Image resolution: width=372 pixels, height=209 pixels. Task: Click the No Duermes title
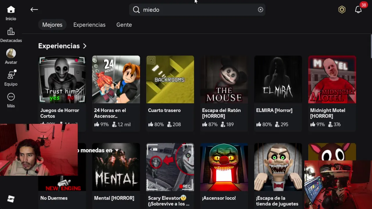pos(54,198)
